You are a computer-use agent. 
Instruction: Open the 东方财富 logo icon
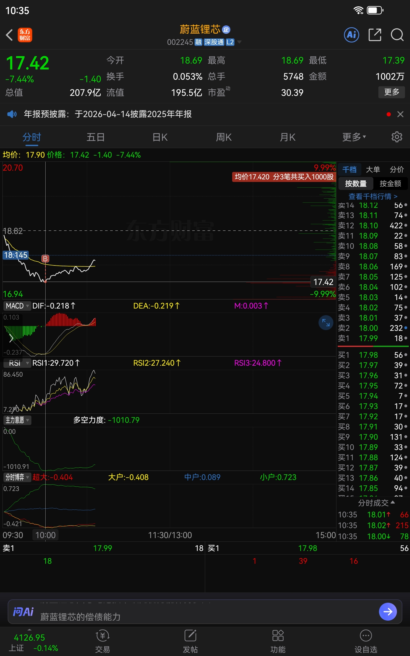25,35
